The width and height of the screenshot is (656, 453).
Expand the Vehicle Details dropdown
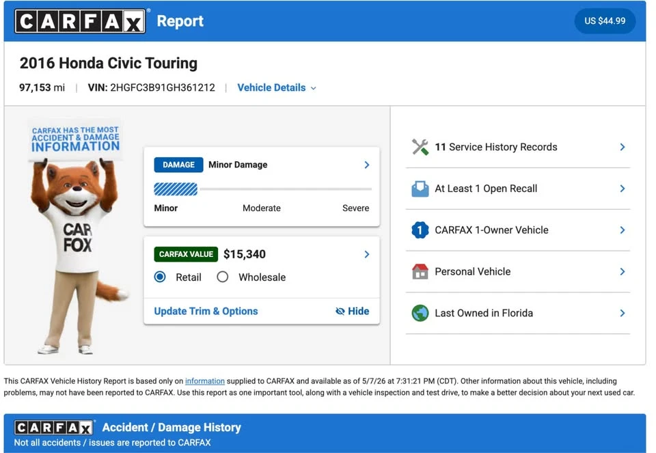click(x=277, y=88)
